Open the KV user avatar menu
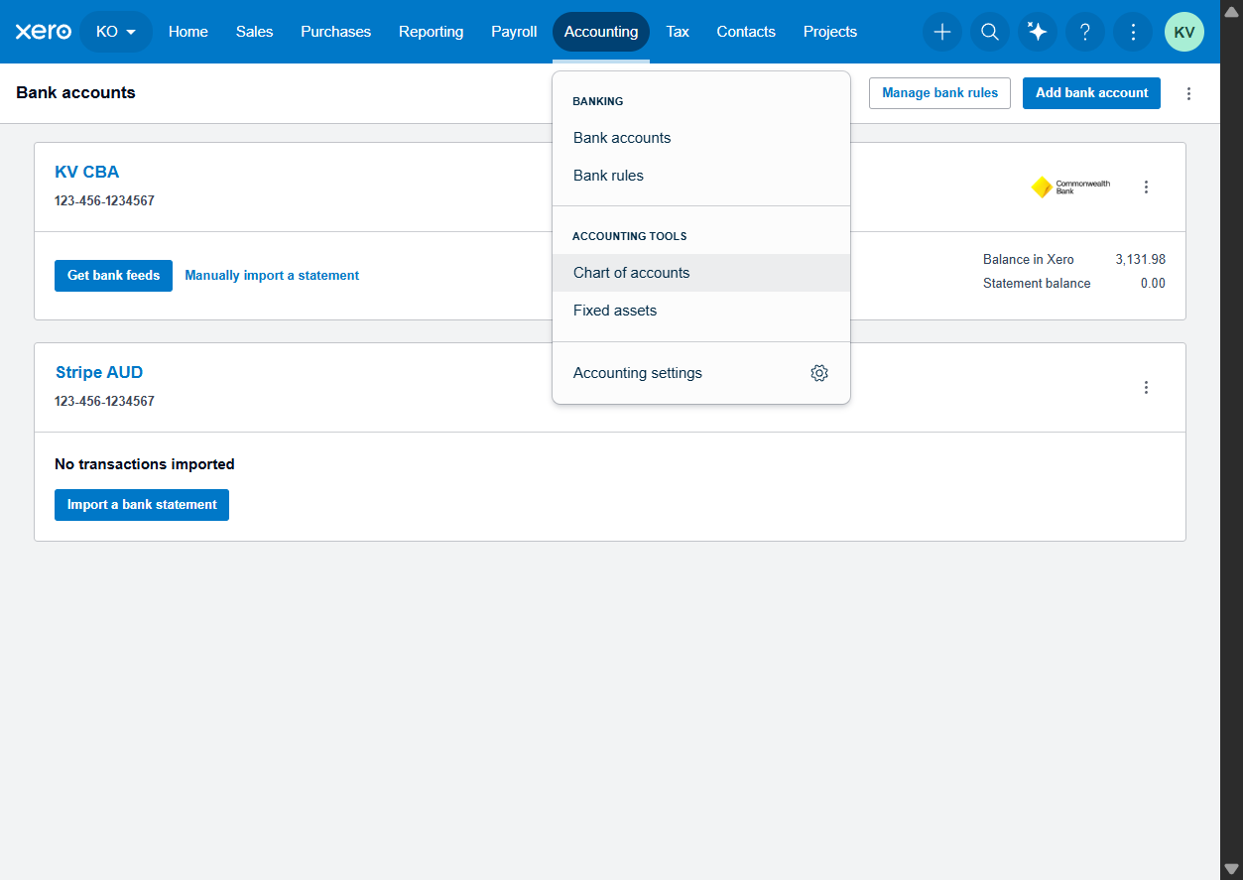 click(x=1184, y=32)
